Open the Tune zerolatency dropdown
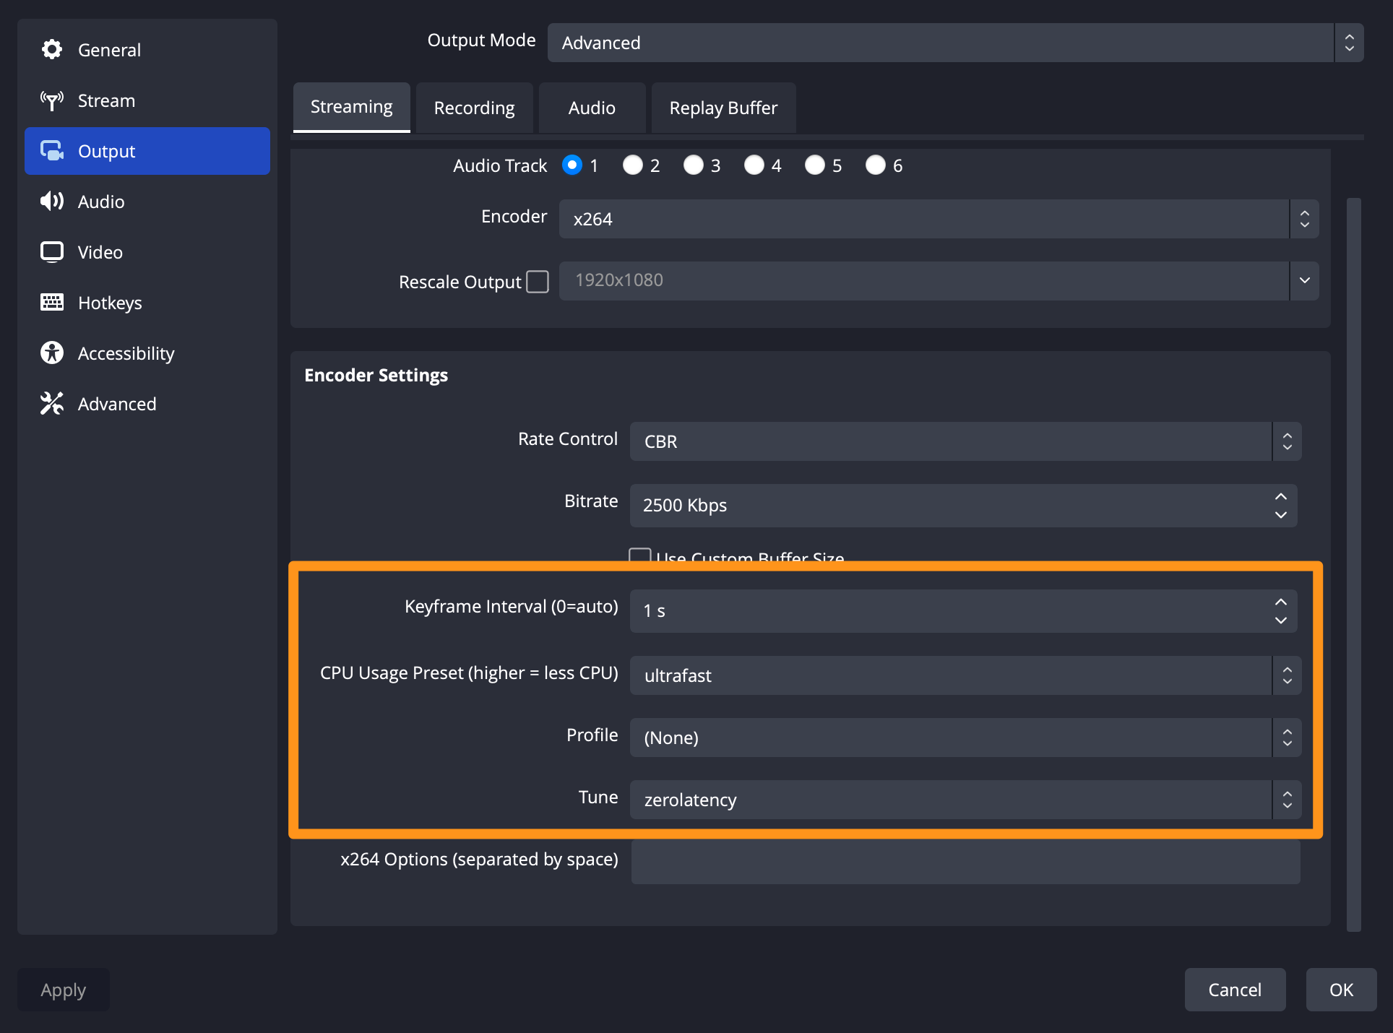This screenshot has height=1033, width=1393. [965, 800]
